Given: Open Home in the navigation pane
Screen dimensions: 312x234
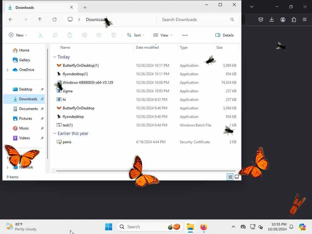Looking at the screenshot, I should click(x=21, y=50).
